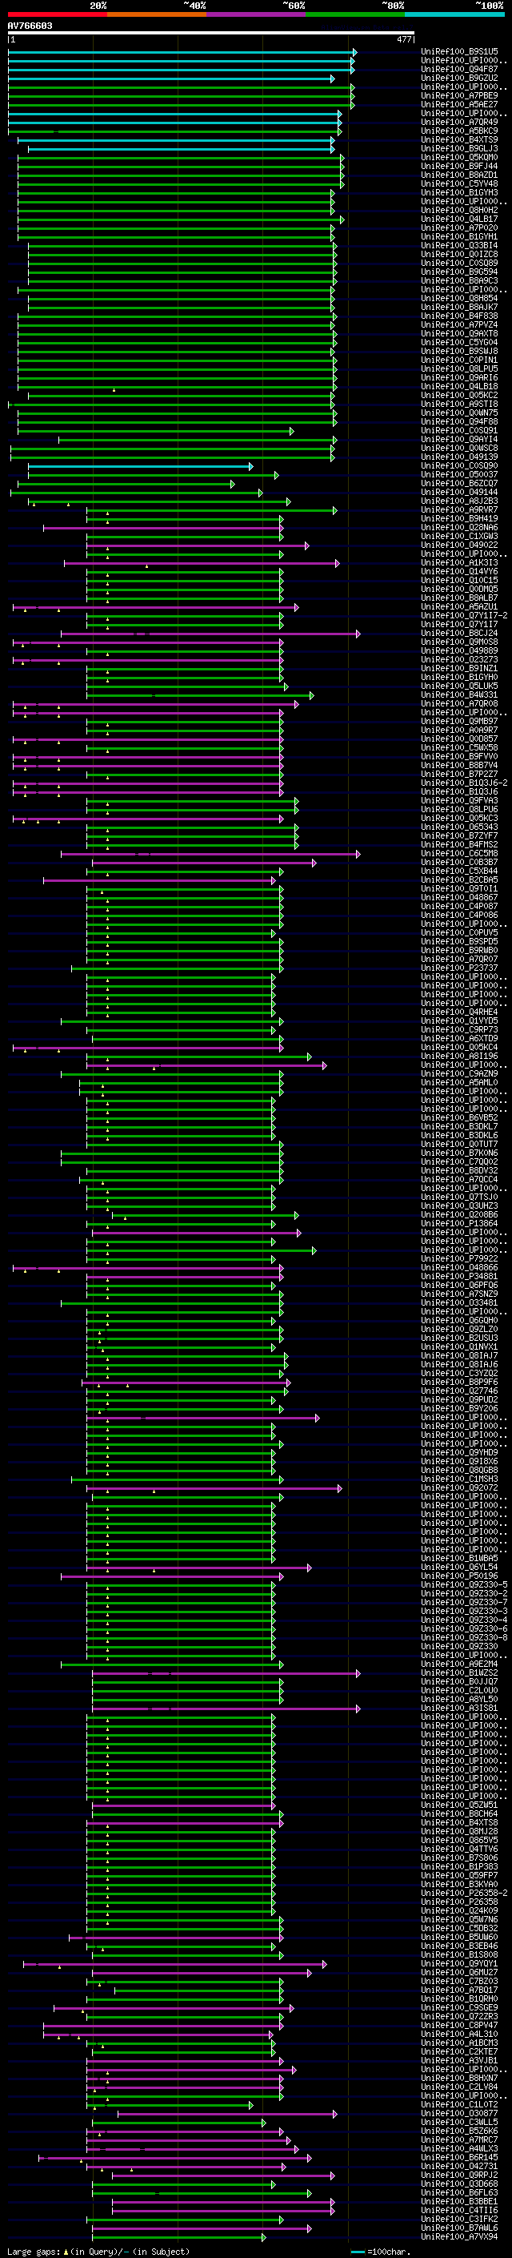
Task: Select hit UniRef100_O50037
Action: (x=458, y=475)
